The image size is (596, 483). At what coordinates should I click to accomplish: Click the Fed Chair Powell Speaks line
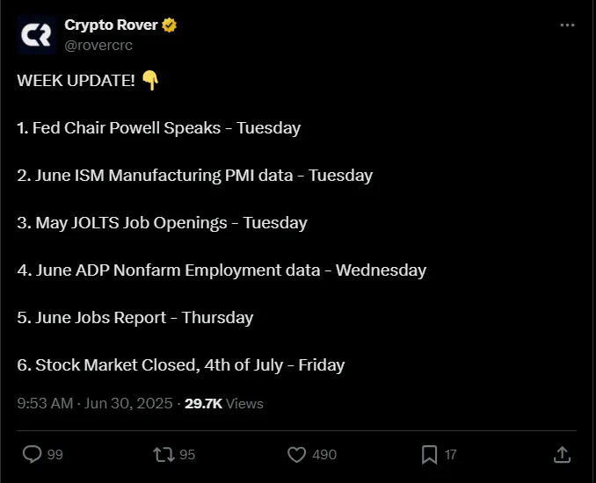click(158, 128)
